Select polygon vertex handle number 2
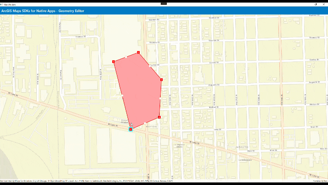The width and height of the screenshot is (328, 185). [x=138, y=52]
